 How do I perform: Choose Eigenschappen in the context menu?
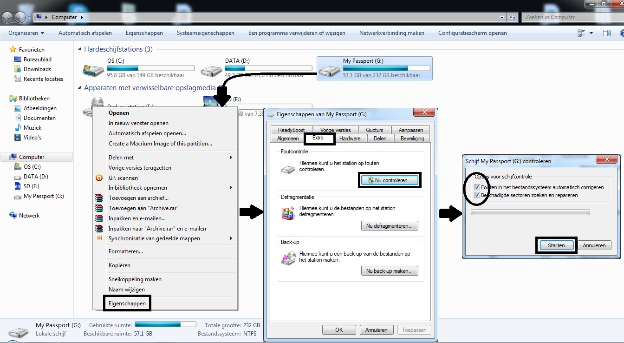coord(127,303)
